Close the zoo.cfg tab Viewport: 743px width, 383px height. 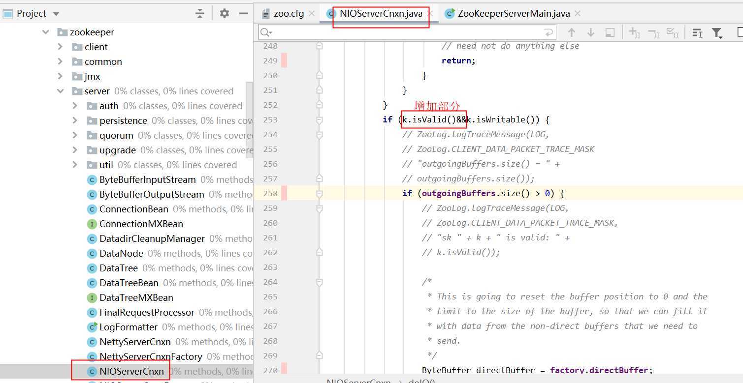pos(312,13)
